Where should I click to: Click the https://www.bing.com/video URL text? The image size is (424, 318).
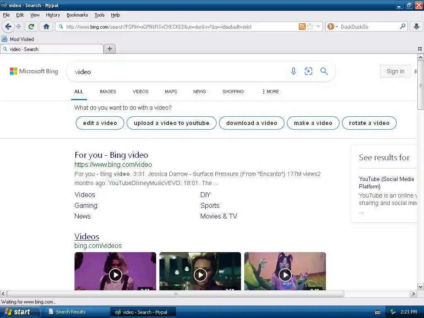pos(113,164)
